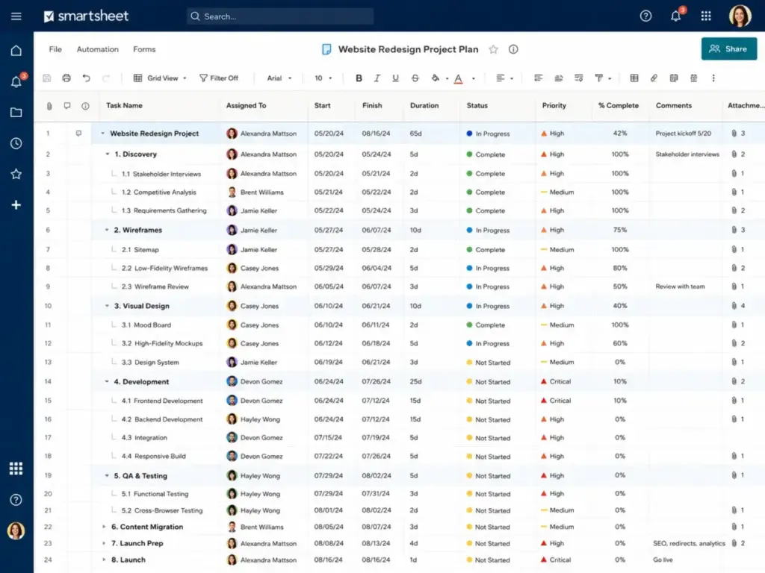Click the plus create-new icon in sidebar

pyautogui.click(x=16, y=204)
